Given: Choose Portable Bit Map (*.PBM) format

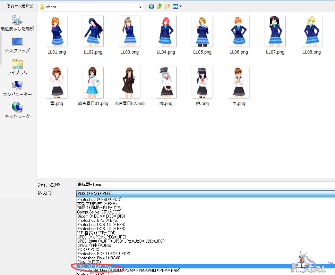Looking at the screenshot, I should pyautogui.click(x=129, y=270).
